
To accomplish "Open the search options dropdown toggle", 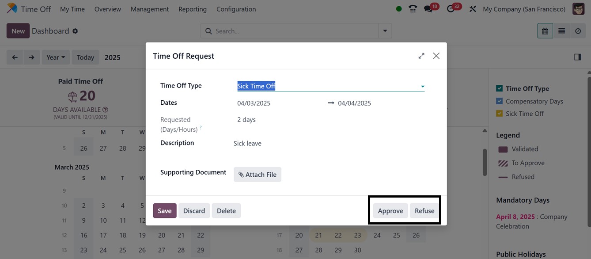I will click(385, 31).
